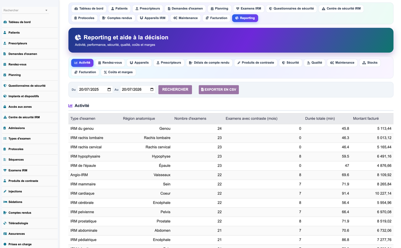401x248 pixels.
Task: Open Facturation in top navigation bar
Action: pyautogui.click(x=217, y=18)
